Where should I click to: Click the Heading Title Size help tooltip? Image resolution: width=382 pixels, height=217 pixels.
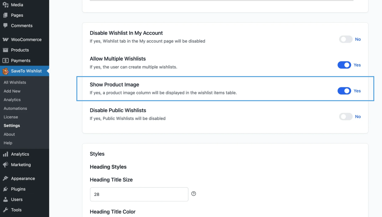194,194
